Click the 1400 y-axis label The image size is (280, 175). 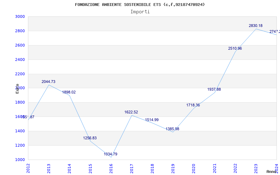coord(20,131)
